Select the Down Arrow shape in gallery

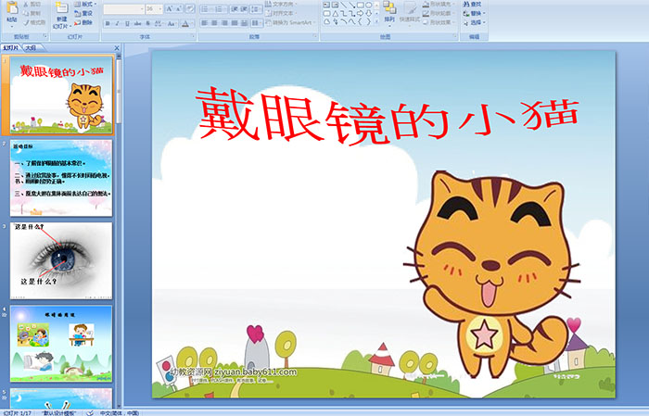pos(368,14)
